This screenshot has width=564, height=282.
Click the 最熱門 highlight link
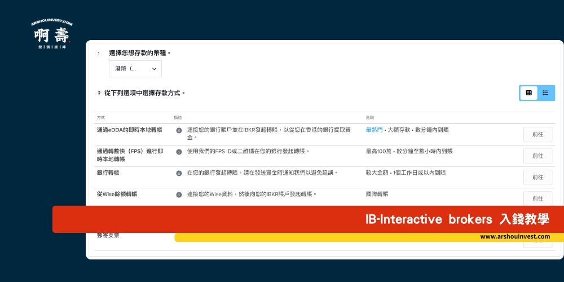click(374, 130)
